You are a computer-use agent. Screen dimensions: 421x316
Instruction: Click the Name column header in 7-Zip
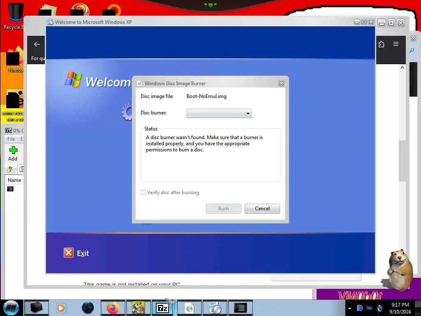(14, 180)
